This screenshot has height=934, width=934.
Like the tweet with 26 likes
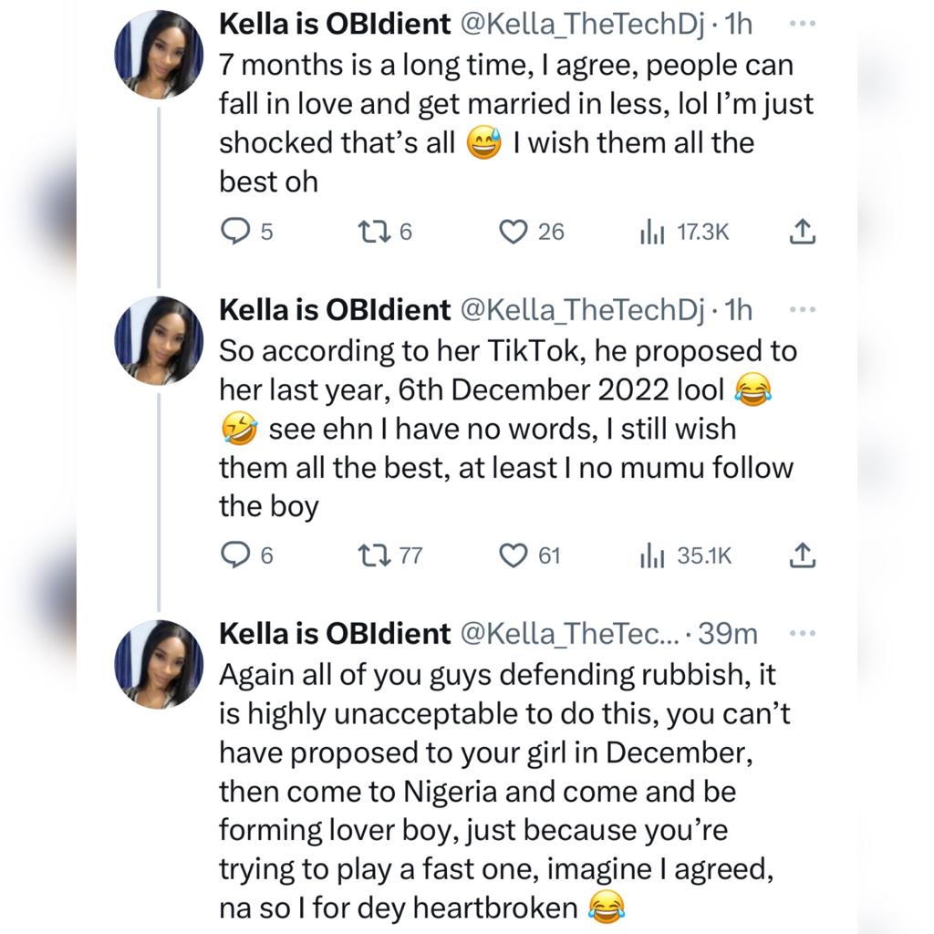coord(514,233)
